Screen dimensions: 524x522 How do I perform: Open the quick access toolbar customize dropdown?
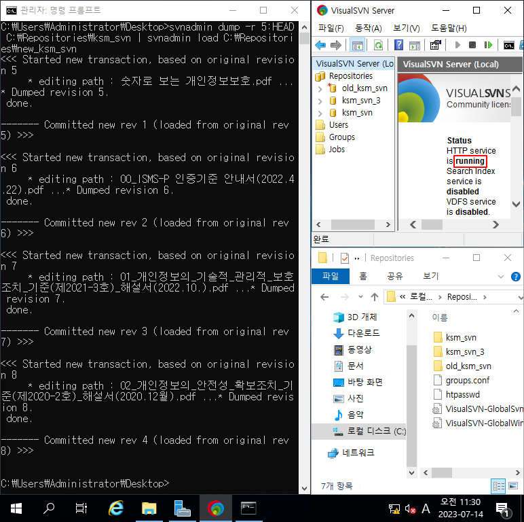coord(357,258)
